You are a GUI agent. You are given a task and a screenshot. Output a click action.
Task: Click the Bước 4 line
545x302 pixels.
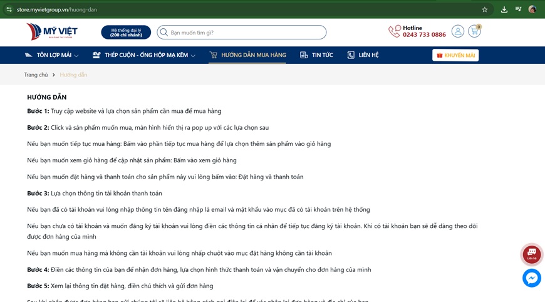click(199, 269)
